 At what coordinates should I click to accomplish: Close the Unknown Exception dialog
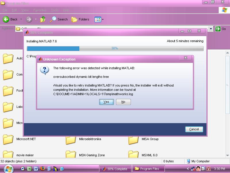(185, 58)
